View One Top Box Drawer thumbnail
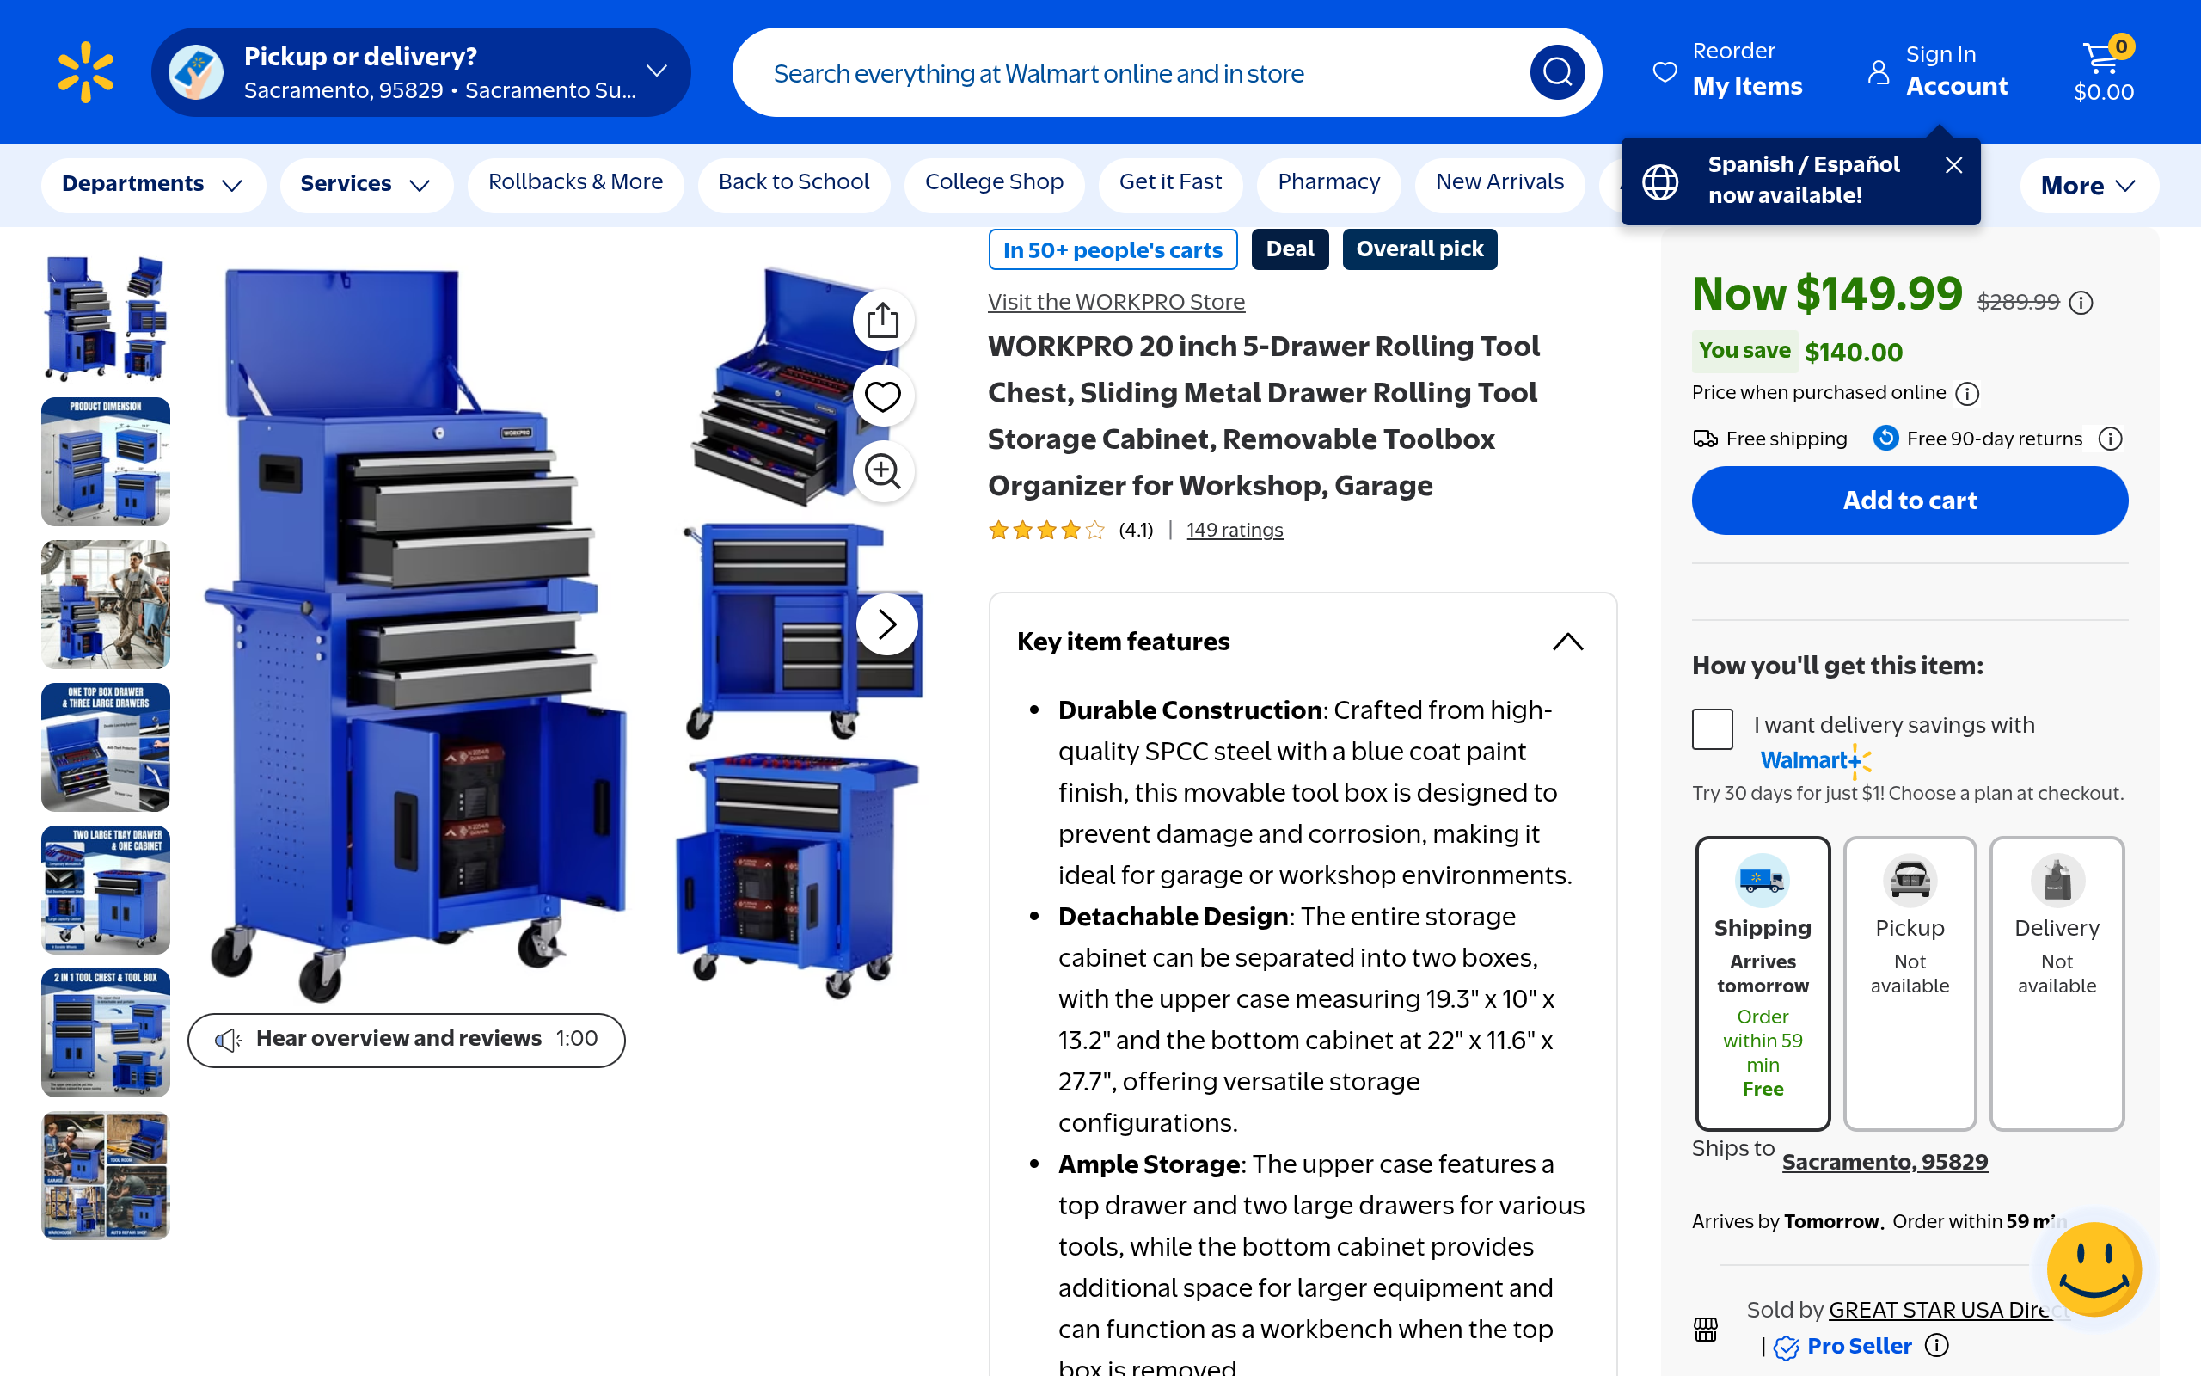 tap(106, 747)
